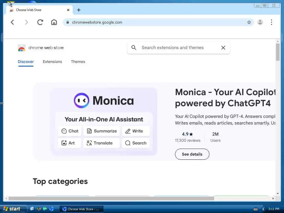Select the Chrome Web Store browser tab

coord(39,10)
